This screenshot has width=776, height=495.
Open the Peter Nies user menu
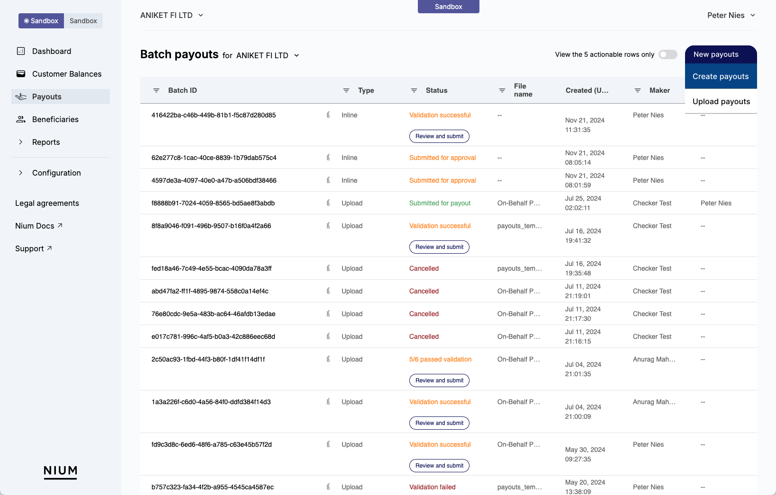pos(731,15)
